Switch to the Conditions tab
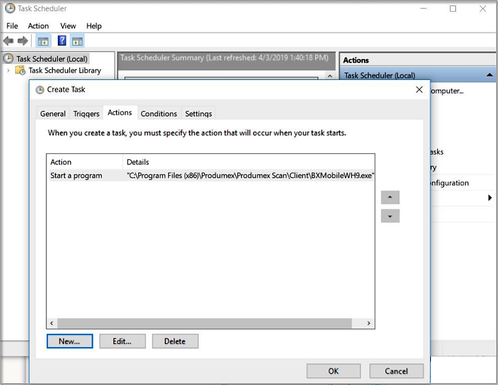This screenshot has width=498, height=385. 158,113
